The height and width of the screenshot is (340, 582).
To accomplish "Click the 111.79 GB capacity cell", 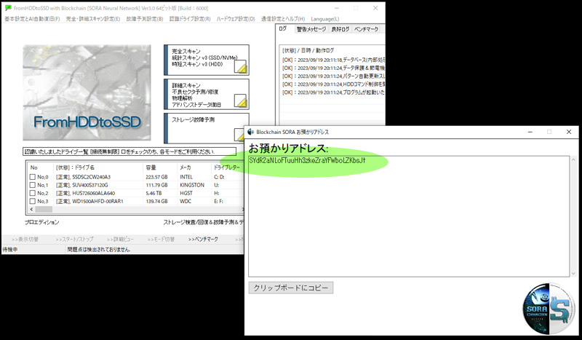I will (x=156, y=185).
